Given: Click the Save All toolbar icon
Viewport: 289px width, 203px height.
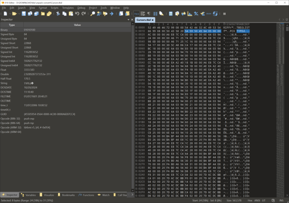Looking at the screenshot, I should [x=36, y=14].
